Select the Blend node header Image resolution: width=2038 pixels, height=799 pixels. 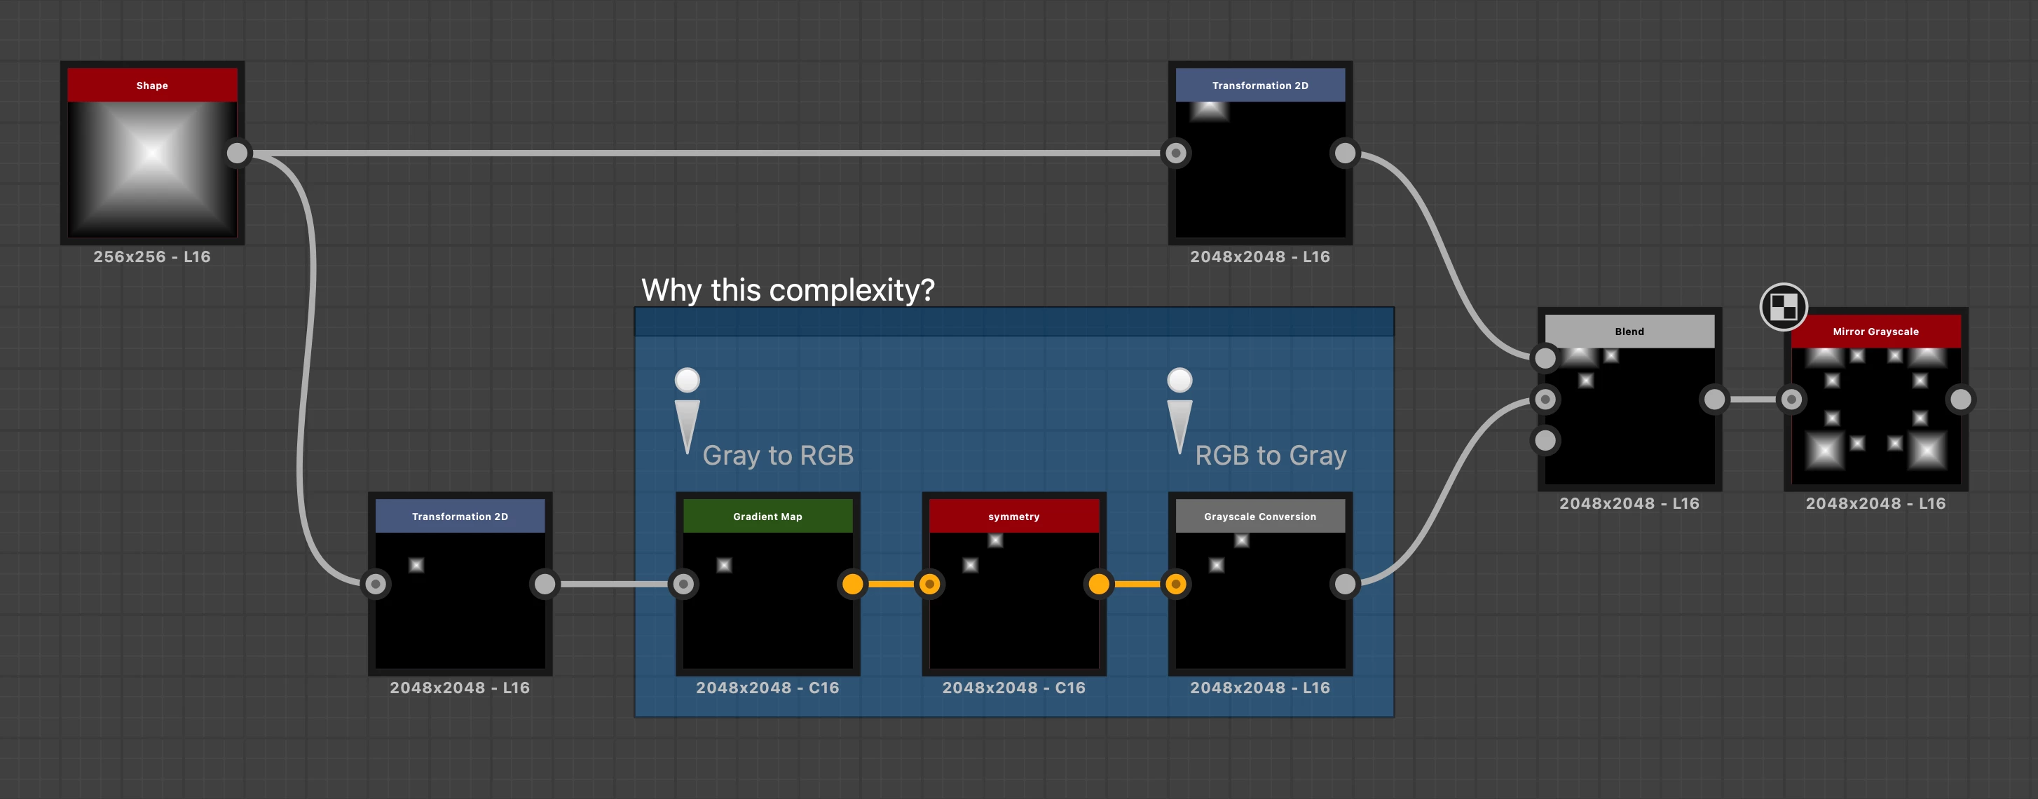(1629, 332)
